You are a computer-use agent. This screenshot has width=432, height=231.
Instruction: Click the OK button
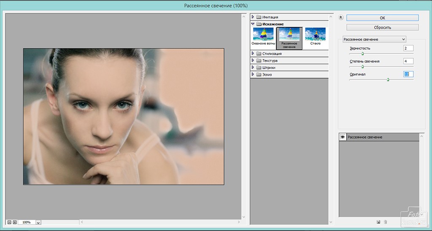tap(382, 18)
